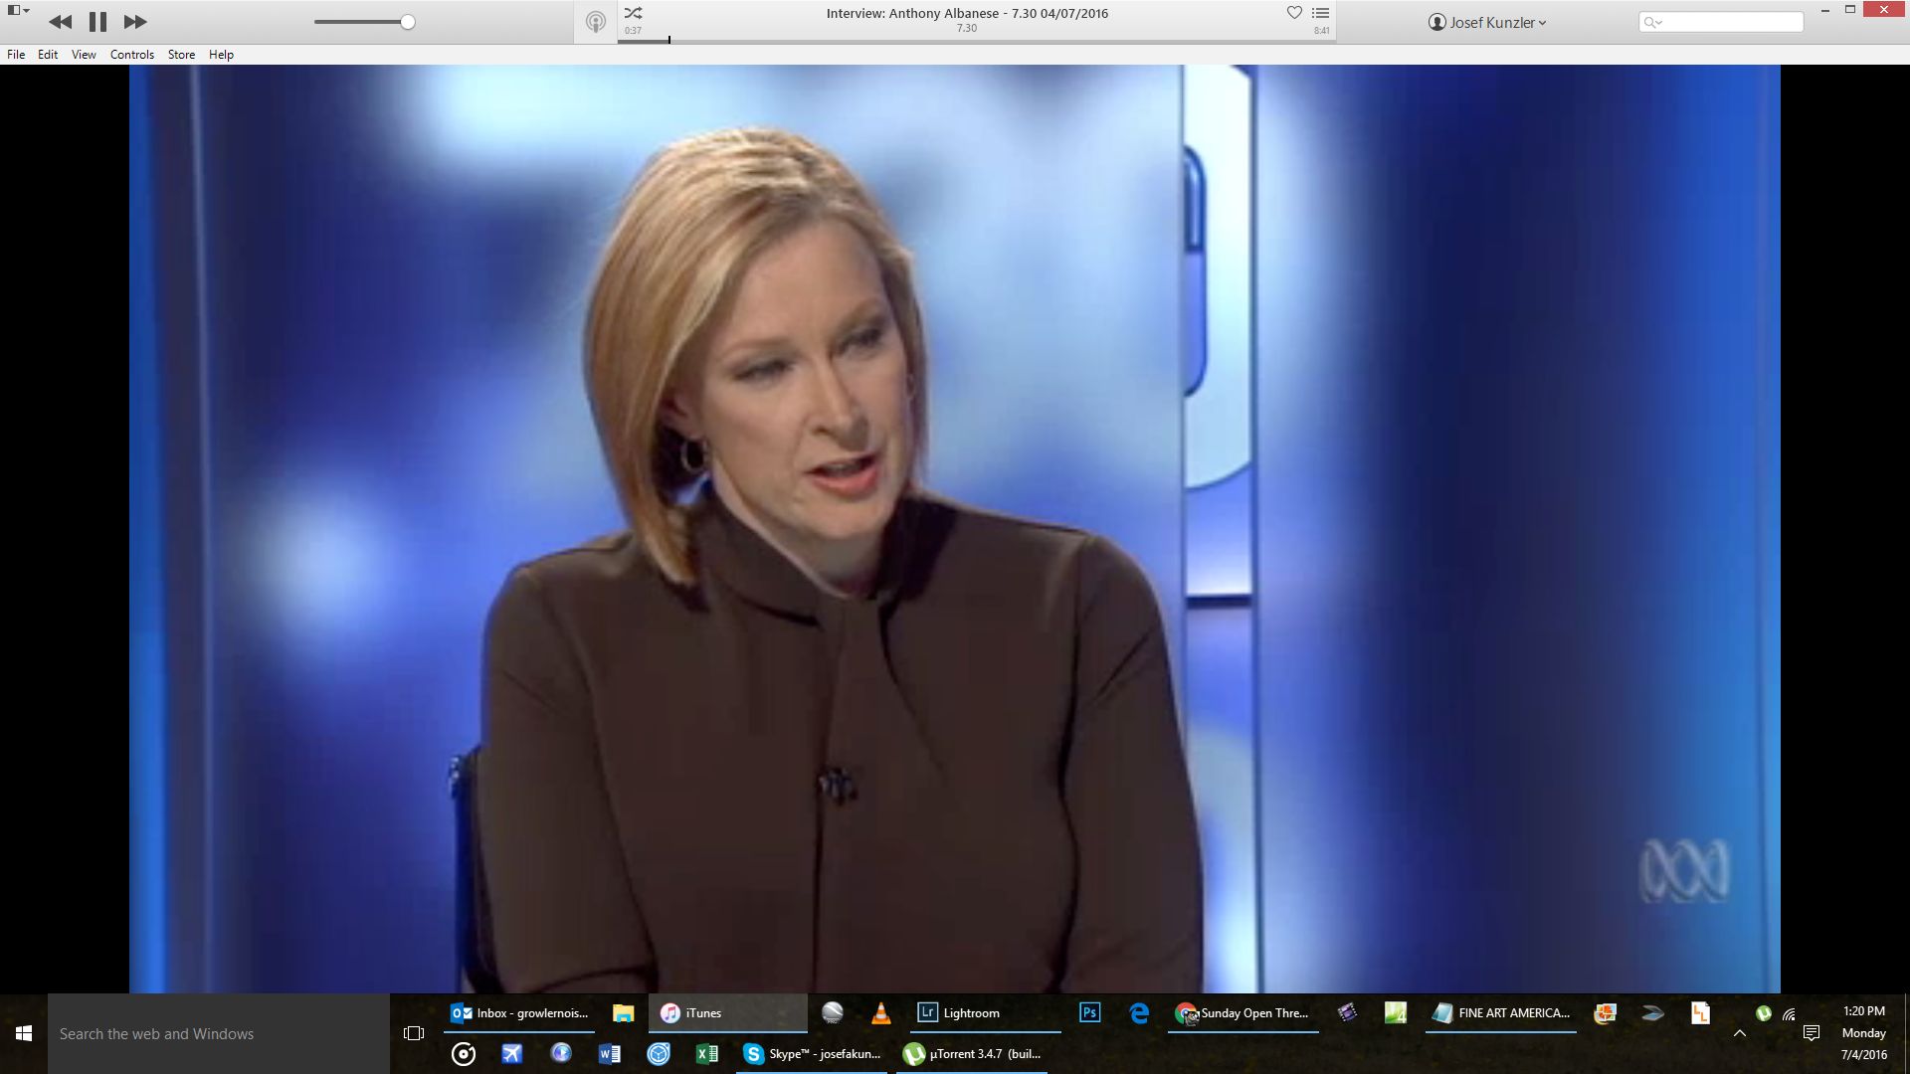Launch VLC media player cone icon
Image resolution: width=1910 pixels, height=1074 pixels.
coord(880,1013)
